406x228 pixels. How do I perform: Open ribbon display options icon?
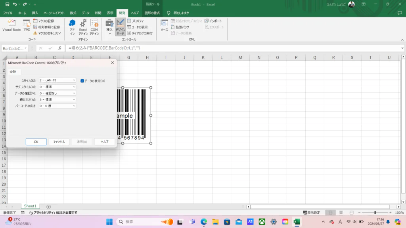pos(364,4)
